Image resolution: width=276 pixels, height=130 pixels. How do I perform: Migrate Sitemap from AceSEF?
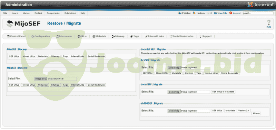click(189, 73)
